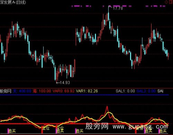Select the chart title 深发展A (日线)
The width and height of the screenshot is (173, 135).
pos(13,2)
